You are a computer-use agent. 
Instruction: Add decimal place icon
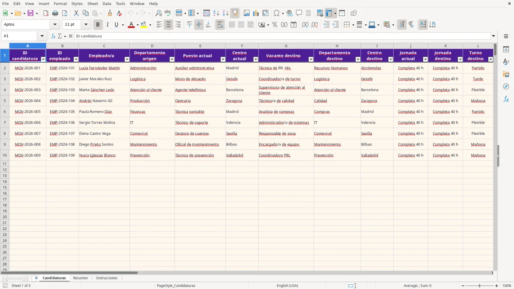click(305, 25)
